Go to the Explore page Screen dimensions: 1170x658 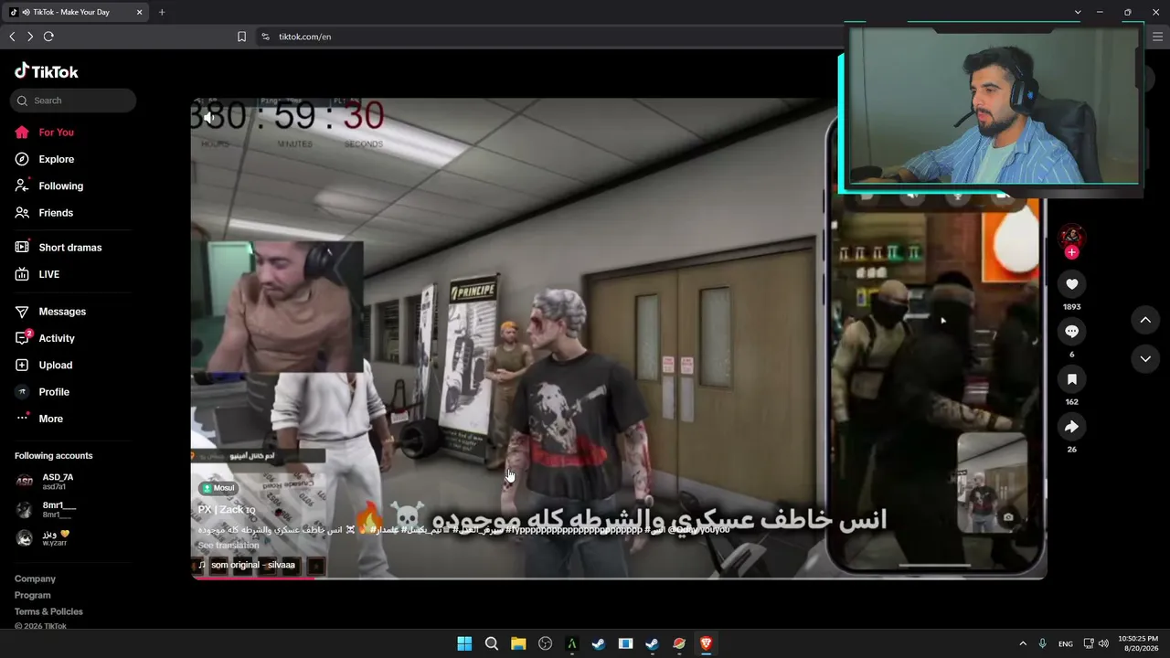click(x=44, y=159)
